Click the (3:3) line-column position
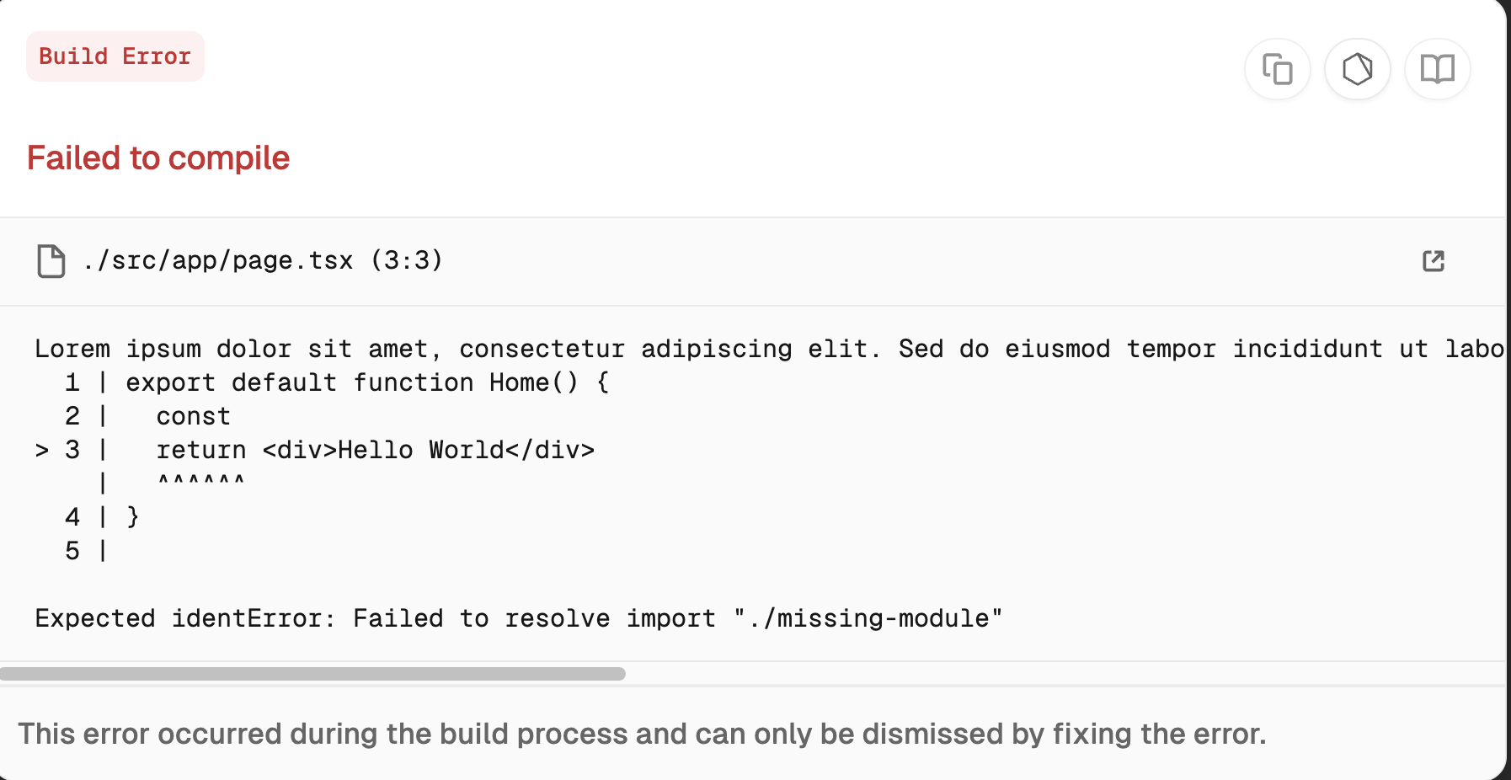 pyautogui.click(x=407, y=261)
